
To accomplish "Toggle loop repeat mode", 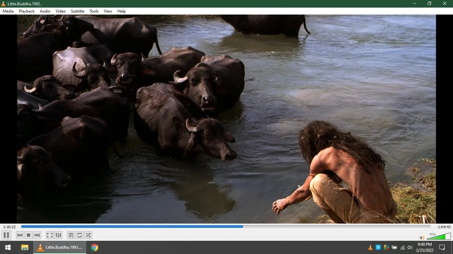I will pyautogui.click(x=79, y=235).
